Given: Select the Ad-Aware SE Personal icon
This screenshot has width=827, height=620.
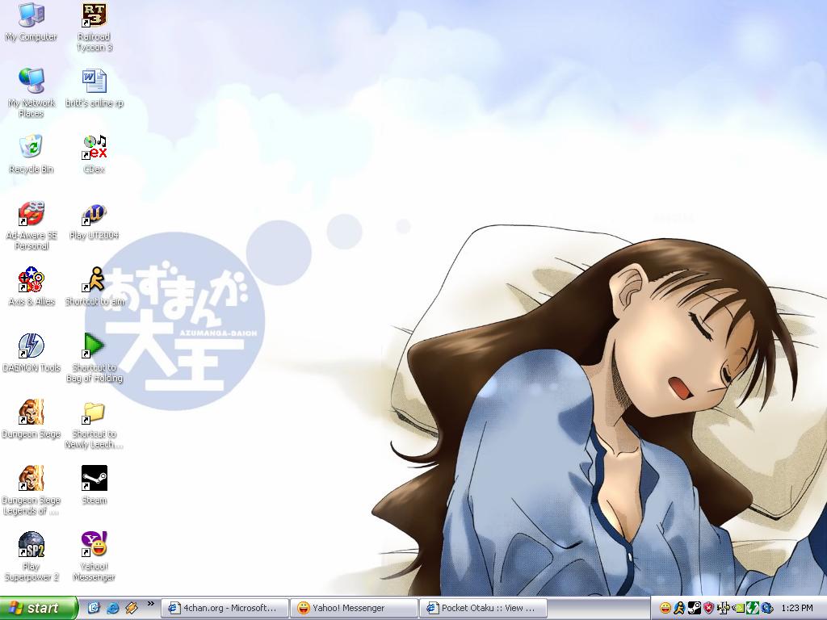Looking at the screenshot, I should [31, 226].
